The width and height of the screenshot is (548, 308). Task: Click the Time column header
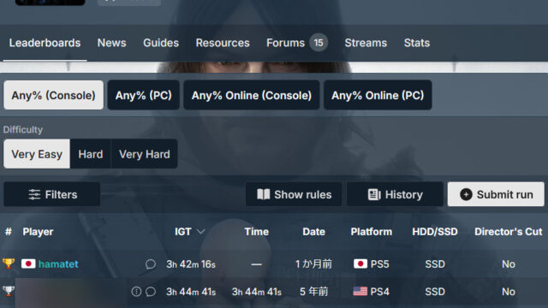click(257, 232)
